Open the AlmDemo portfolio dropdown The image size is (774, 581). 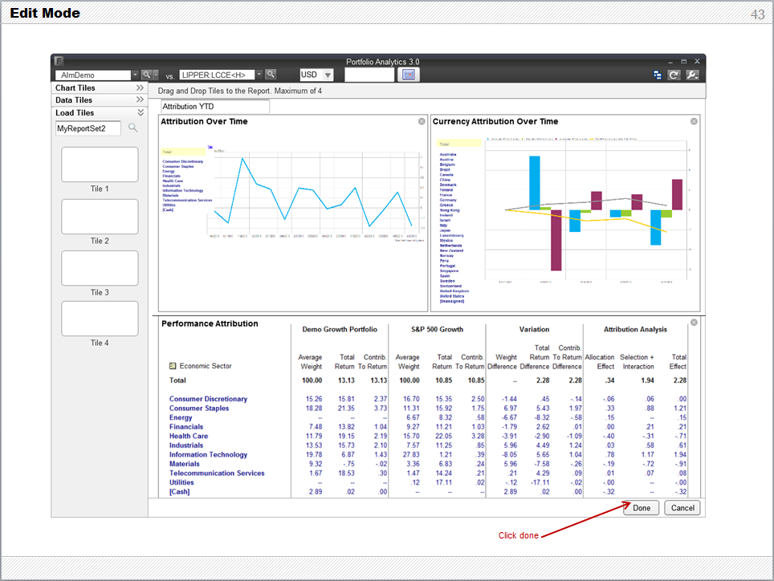click(135, 75)
